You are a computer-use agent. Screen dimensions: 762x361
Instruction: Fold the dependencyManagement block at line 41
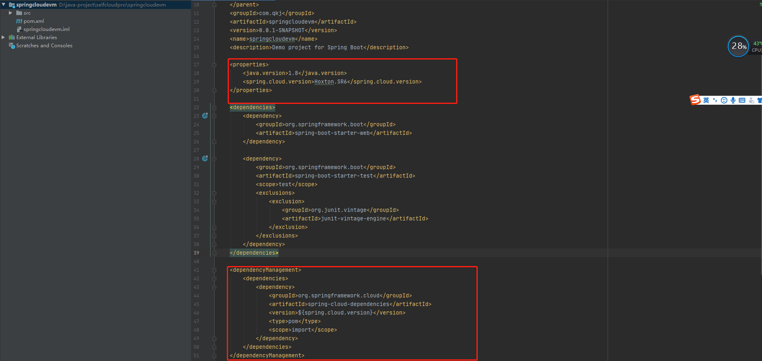[x=214, y=270]
